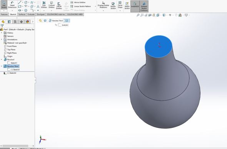Select the Sketch Fillet tool
This screenshot has height=149, width=227.
point(32,10)
